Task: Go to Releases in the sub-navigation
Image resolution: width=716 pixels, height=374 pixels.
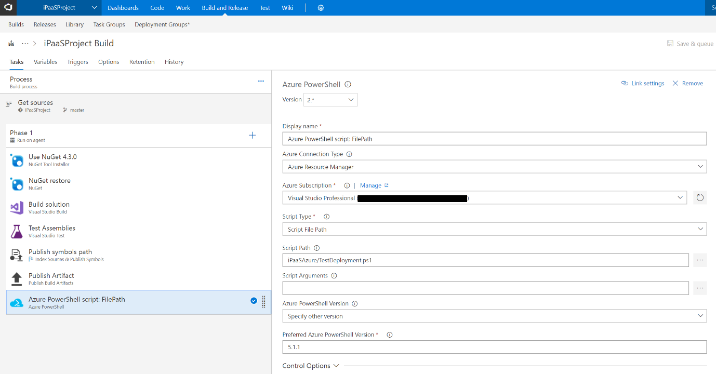Action: (45, 24)
